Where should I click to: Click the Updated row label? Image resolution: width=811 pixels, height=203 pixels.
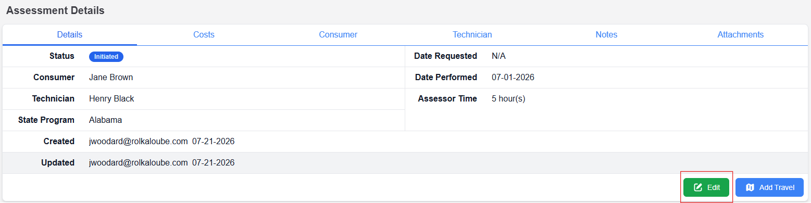(58, 163)
